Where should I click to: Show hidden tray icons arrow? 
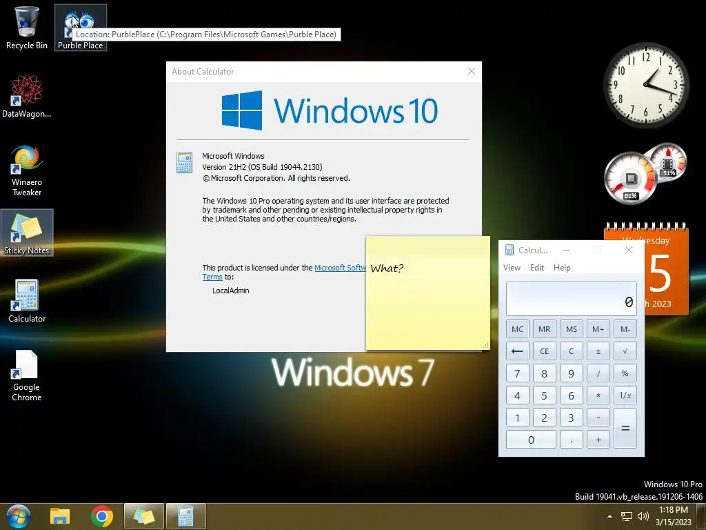coord(609,516)
